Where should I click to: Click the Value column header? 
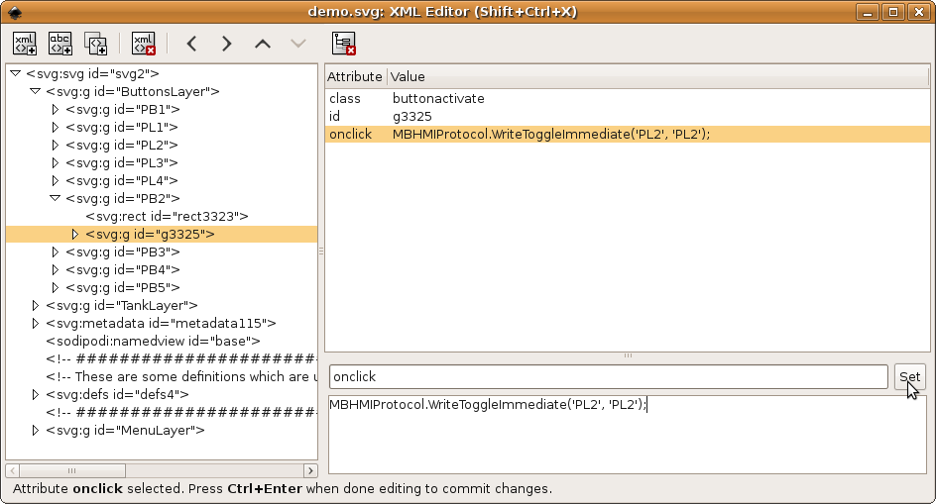click(x=657, y=76)
